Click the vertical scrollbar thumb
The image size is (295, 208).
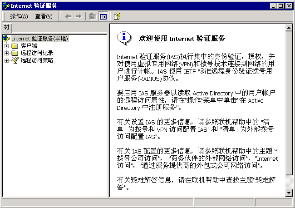pos(289,103)
